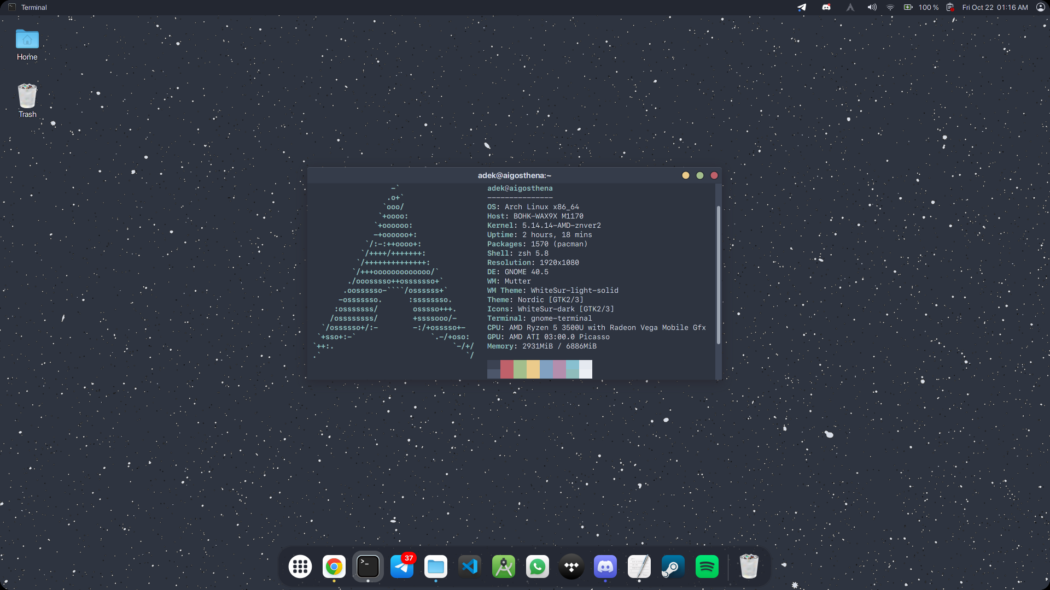Open calendar from date and time
This screenshot has height=590, width=1050.
click(995, 8)
